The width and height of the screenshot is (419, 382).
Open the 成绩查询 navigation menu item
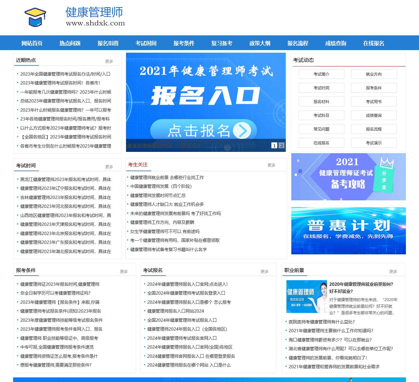[336, 43]
